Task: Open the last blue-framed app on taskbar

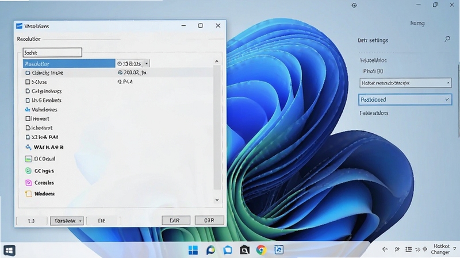Action: (279, 250)
